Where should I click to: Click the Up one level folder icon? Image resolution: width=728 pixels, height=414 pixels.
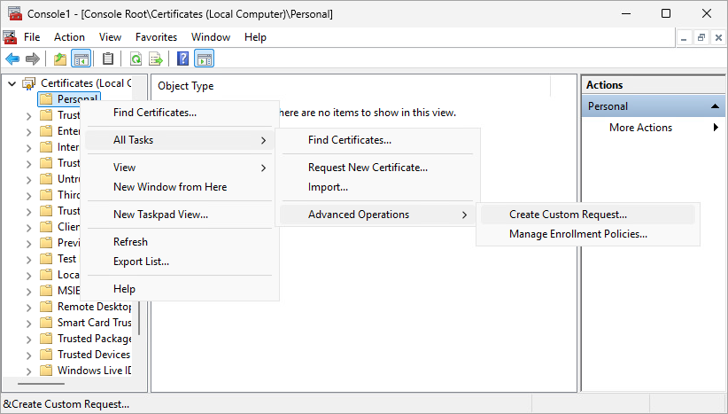point(60,59)
